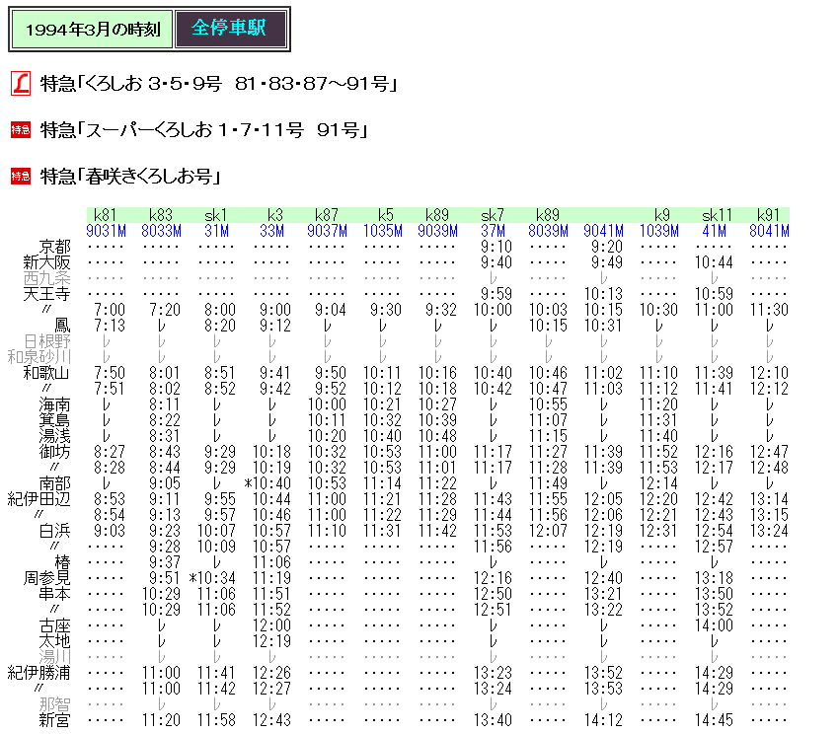Click the 特急 icon beside スーパーくろしお
Screen dimensions: 839x734
point(21,130)
